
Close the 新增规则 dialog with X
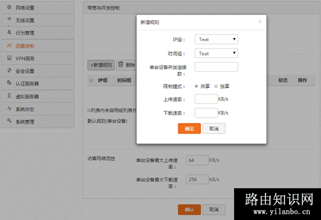point(260,21)
